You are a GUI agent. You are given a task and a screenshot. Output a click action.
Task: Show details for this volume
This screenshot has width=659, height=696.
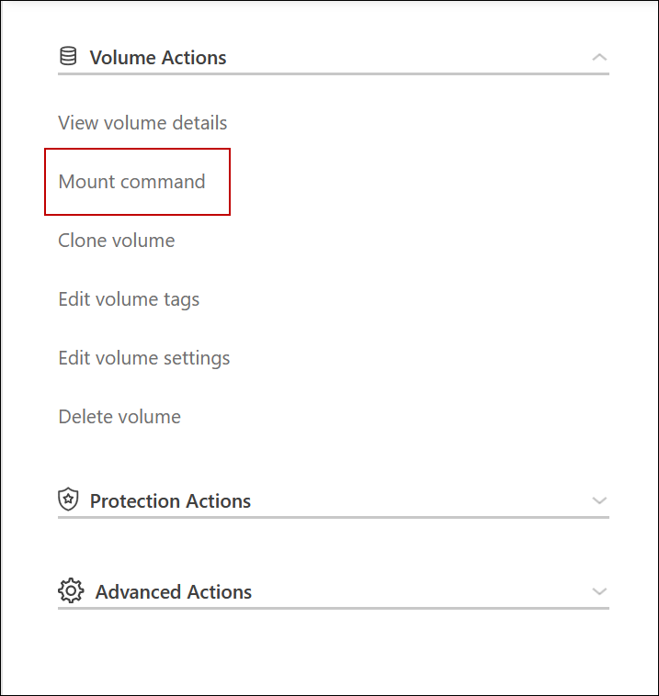pyautogui.click(x=142, y=123)
